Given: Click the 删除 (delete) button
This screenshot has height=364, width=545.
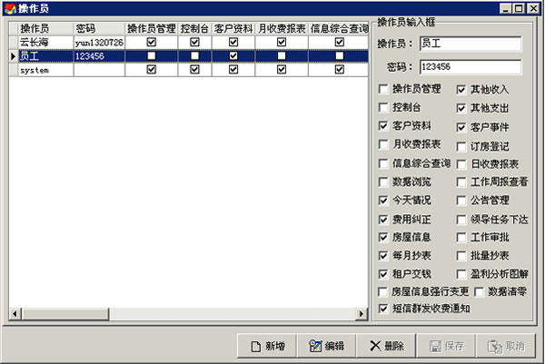Looking at the screenshot, I should [386, 346].
